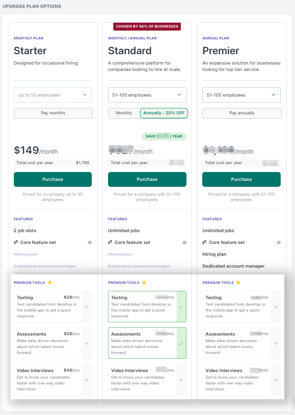Click the plus icon to add Texting on Starter
This screenshot has height=415, width=295.
tap(87, 306)
